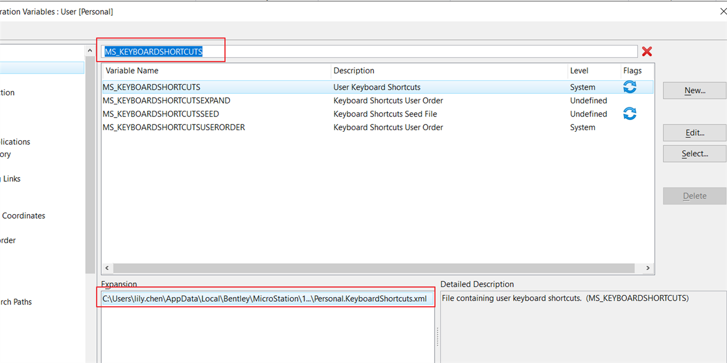Click the Delete button
The image size is (727, 363).
695,196
